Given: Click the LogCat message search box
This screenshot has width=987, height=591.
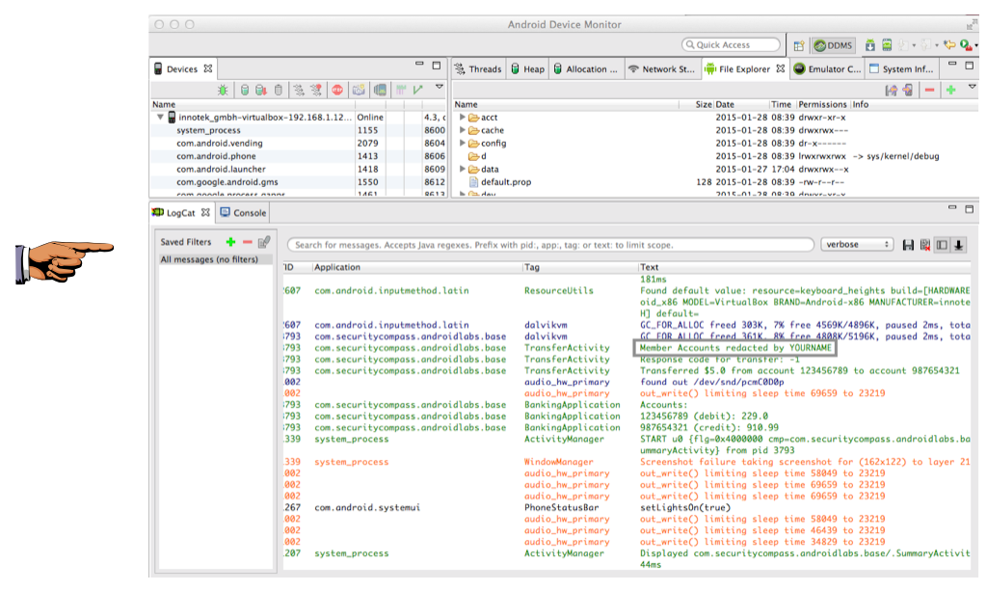Looking at the screenshot, I should tap(549, 246).
